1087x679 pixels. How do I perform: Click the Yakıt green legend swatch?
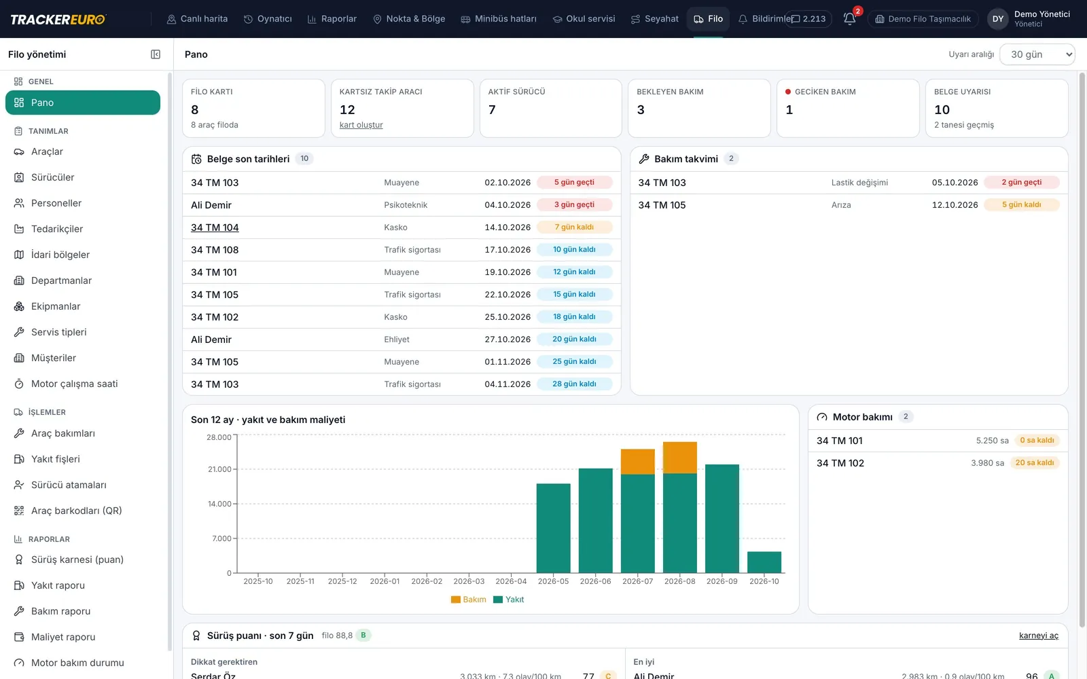(x=498, y=600)
